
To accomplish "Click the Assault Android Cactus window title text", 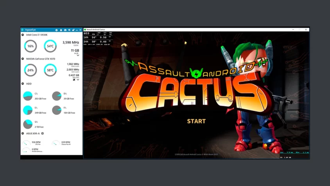I will pos(96,29).
